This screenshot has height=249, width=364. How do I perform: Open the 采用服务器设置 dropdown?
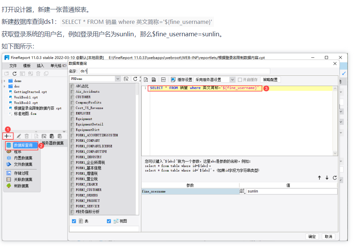[232, 80]
